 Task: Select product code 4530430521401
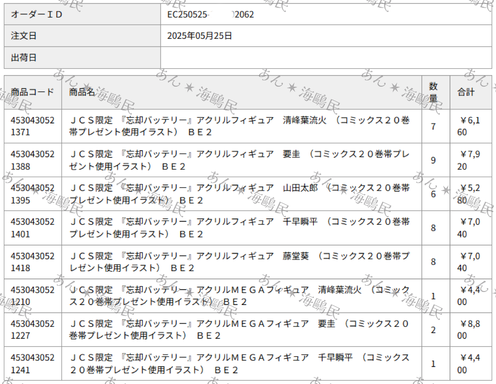tap(32, 228)
